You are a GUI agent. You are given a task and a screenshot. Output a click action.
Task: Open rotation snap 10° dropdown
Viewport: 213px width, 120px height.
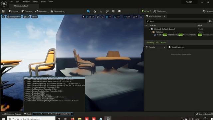point(118,17)
